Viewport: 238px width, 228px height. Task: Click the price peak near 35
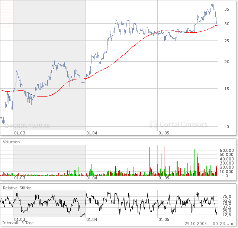pyautogui.click(x=212, y=4)
